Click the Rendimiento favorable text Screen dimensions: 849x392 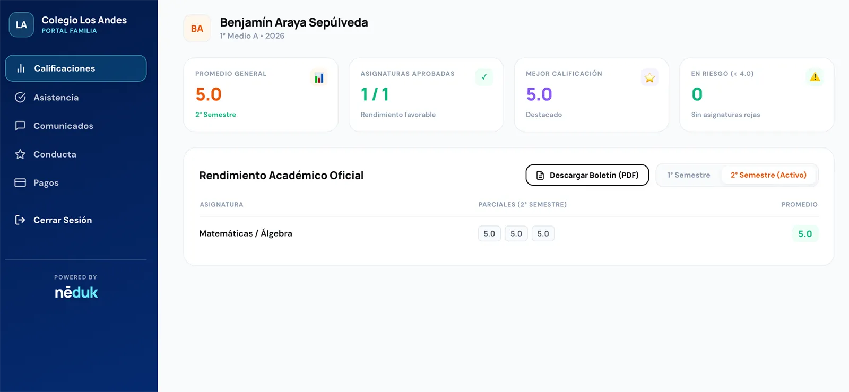pyautogui.click(x=398, y=115)
